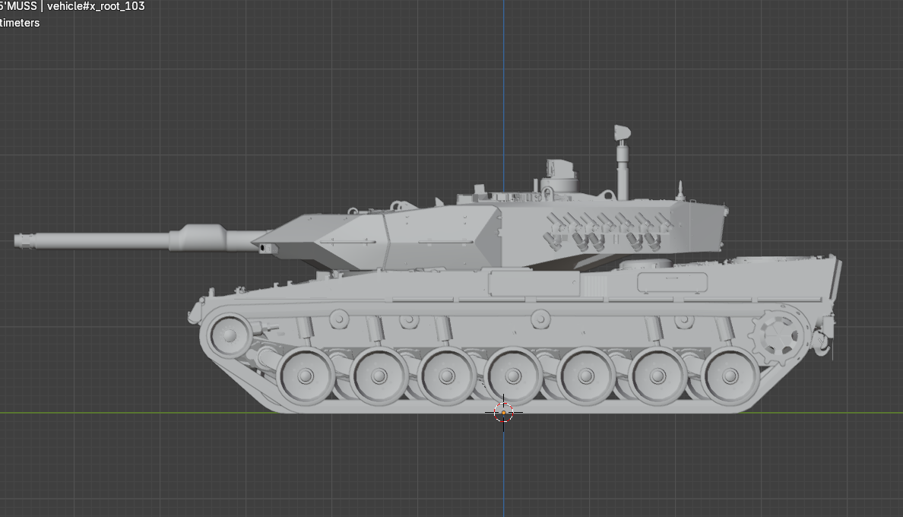
Task: Select the rearmost road wheel beside the sprocket
Action: point(730,376)
